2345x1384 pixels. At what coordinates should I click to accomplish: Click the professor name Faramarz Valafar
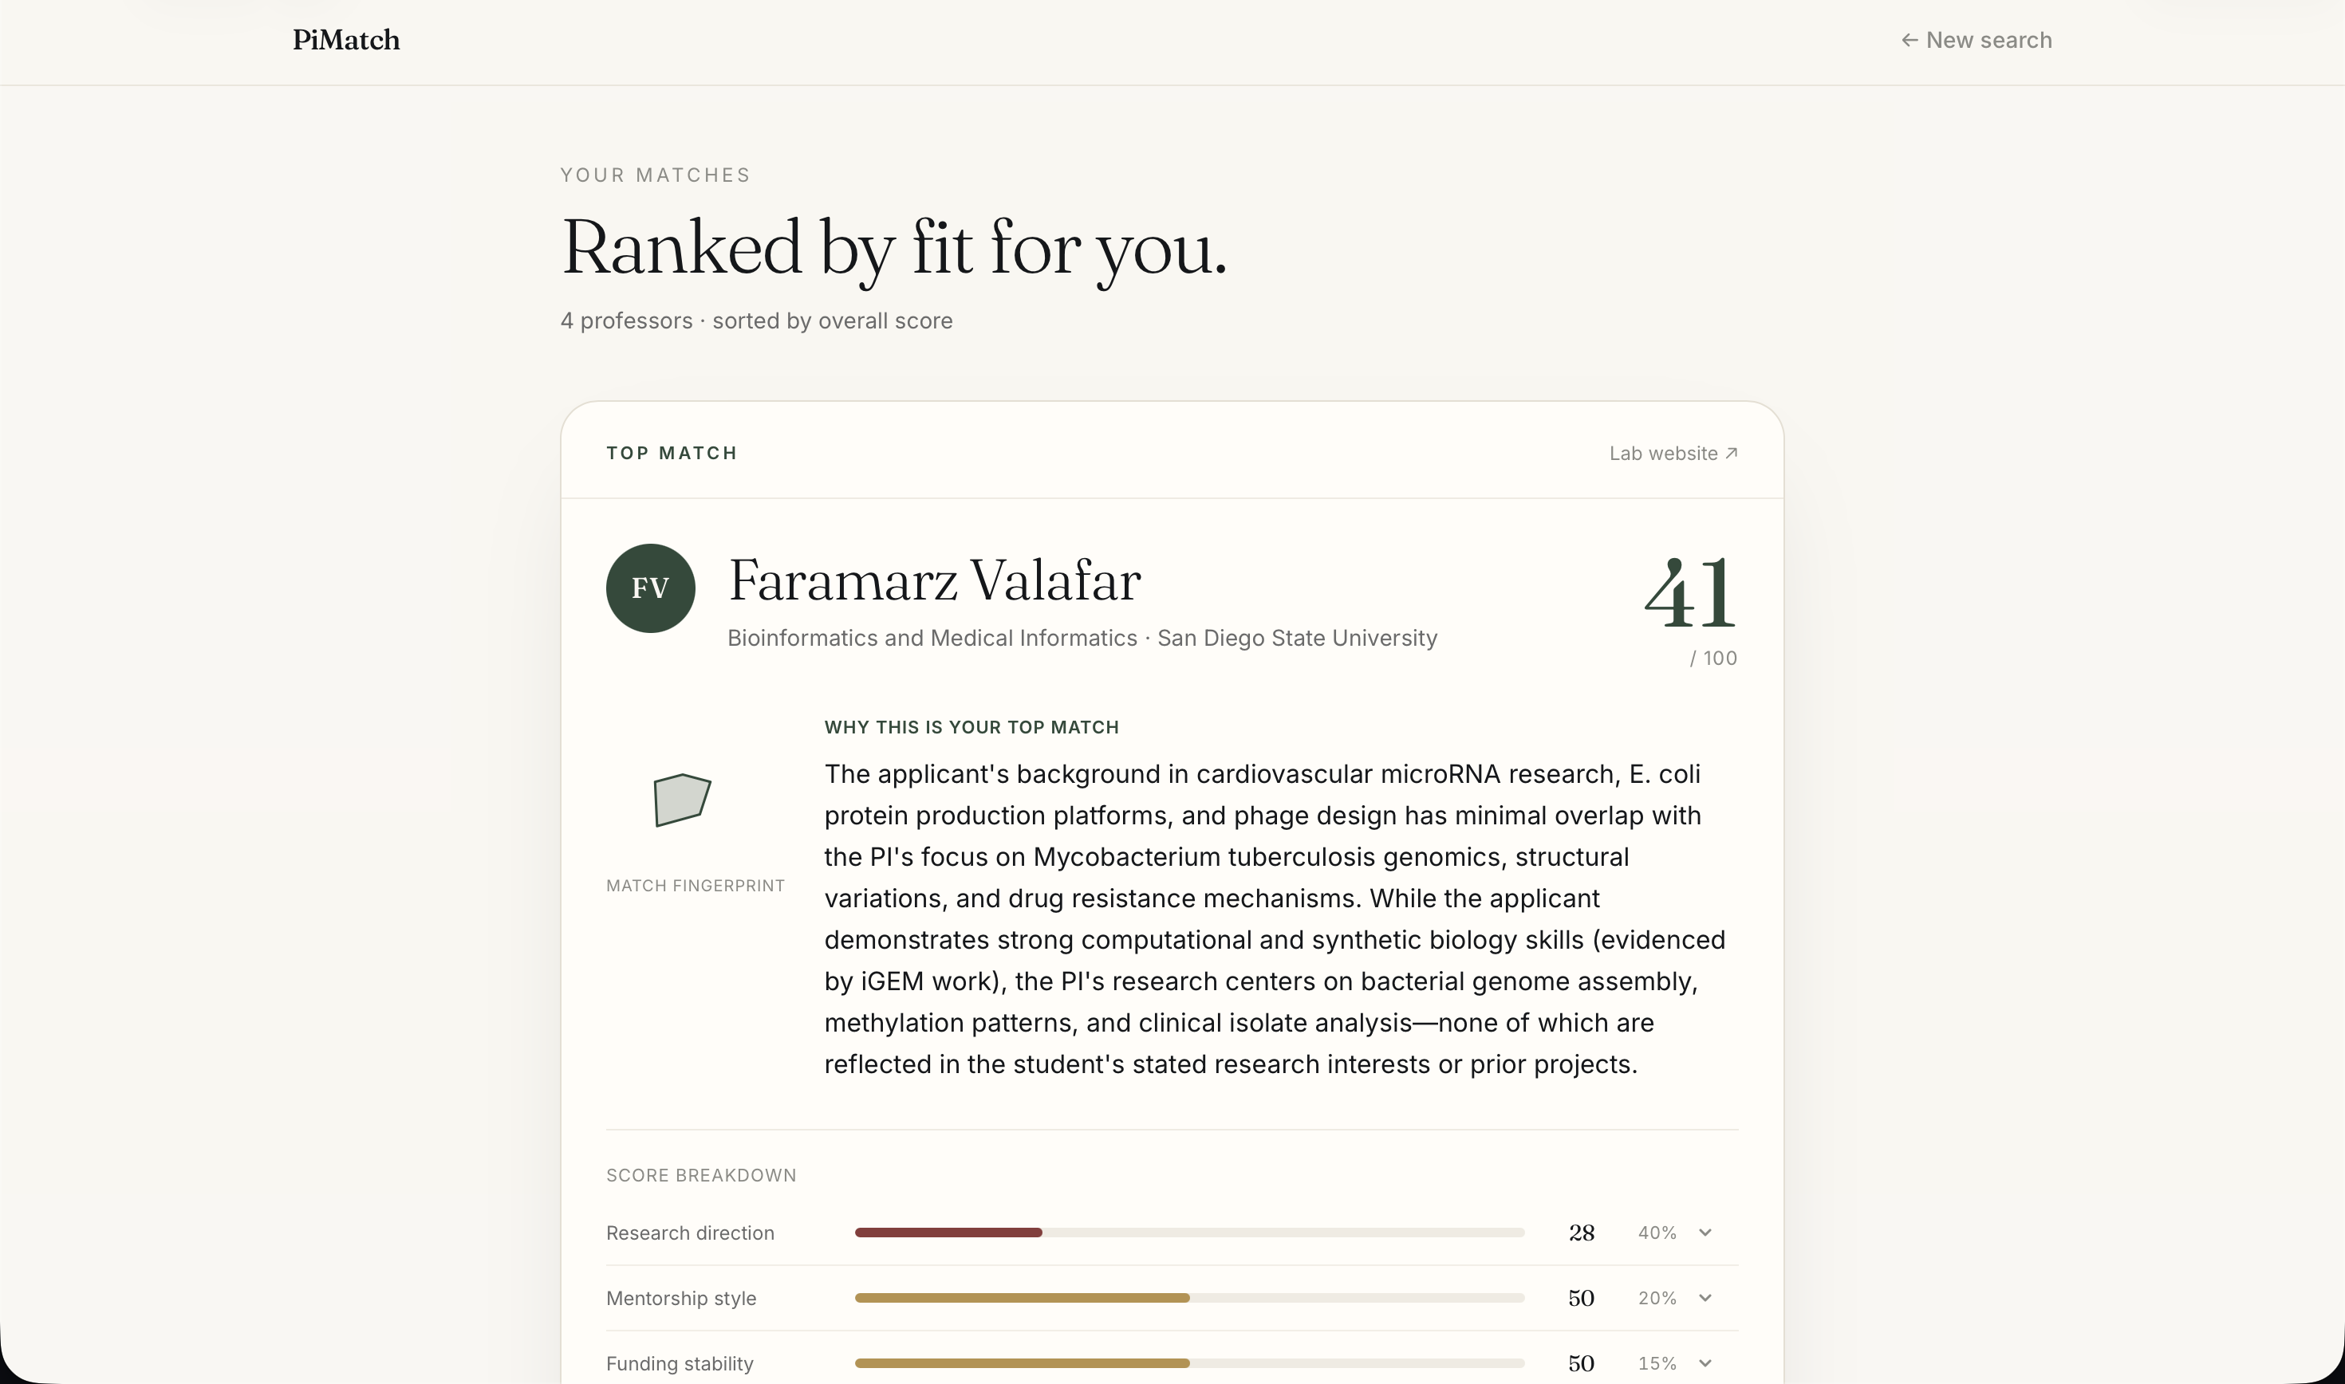tap(934, 581)
